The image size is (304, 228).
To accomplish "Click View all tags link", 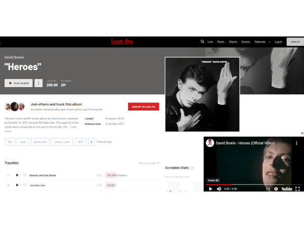I will 104,142.
